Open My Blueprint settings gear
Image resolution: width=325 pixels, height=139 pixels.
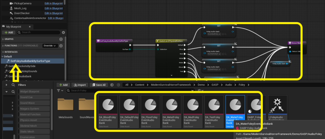coord(63,32)
